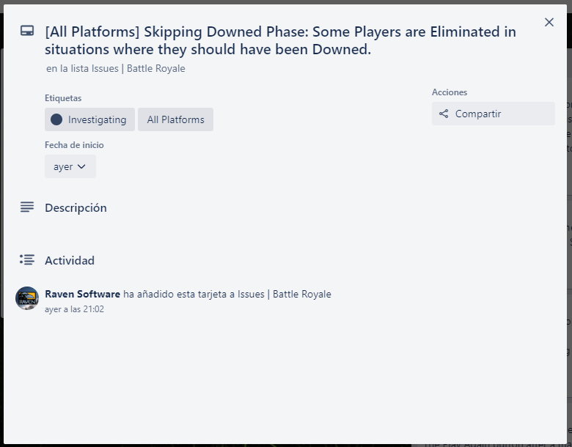Open the Raven Software member name
This screenshot has height=447, width=572.
pyautogui.click(x=82, y=294)
